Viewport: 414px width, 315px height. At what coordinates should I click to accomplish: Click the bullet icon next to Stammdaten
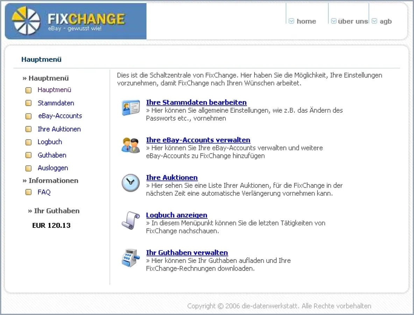pos(29,103)
